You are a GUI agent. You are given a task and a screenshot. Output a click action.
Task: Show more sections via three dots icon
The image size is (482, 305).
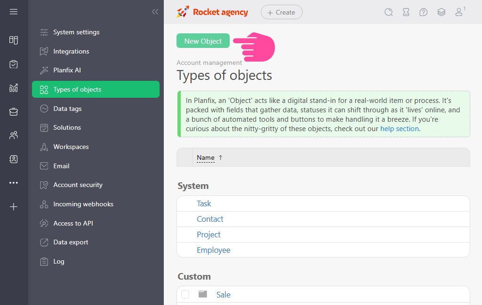pos(14,183)
